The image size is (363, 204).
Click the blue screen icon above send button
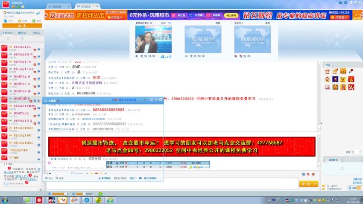coord(304,174)
